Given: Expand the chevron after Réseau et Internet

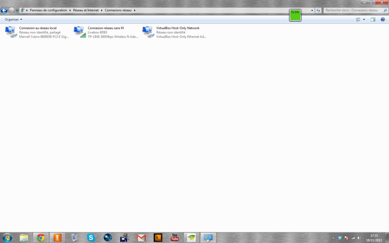Looking at the screenshot, I should 102,10.
